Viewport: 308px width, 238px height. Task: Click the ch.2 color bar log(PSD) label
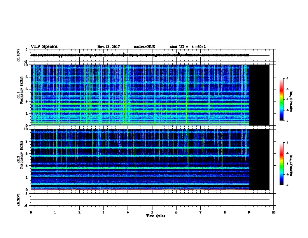pos(291,166)
